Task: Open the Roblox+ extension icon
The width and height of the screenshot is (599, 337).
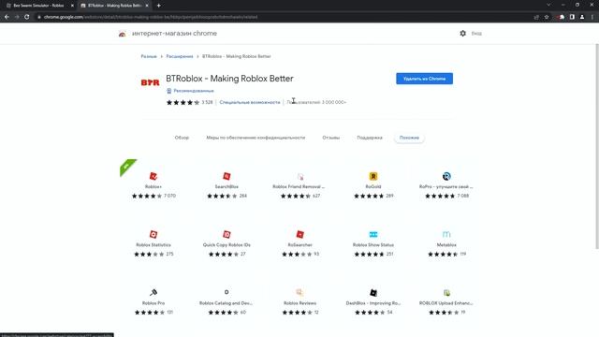Action: click(x=153, y=176)
